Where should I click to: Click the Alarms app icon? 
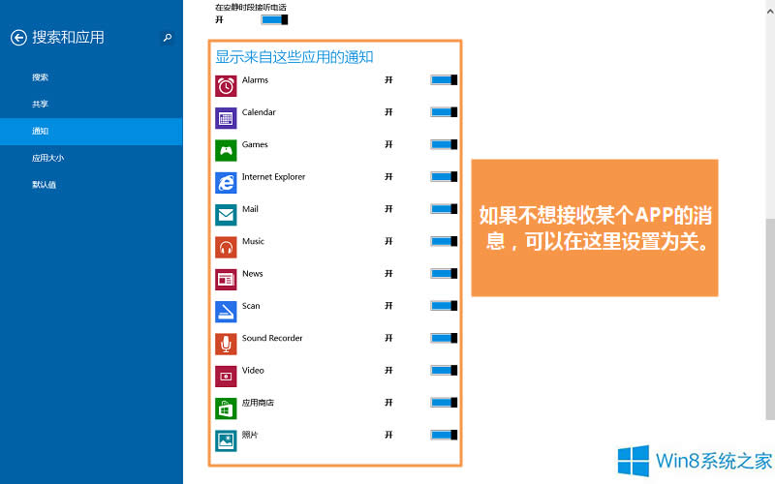[226, 86]
